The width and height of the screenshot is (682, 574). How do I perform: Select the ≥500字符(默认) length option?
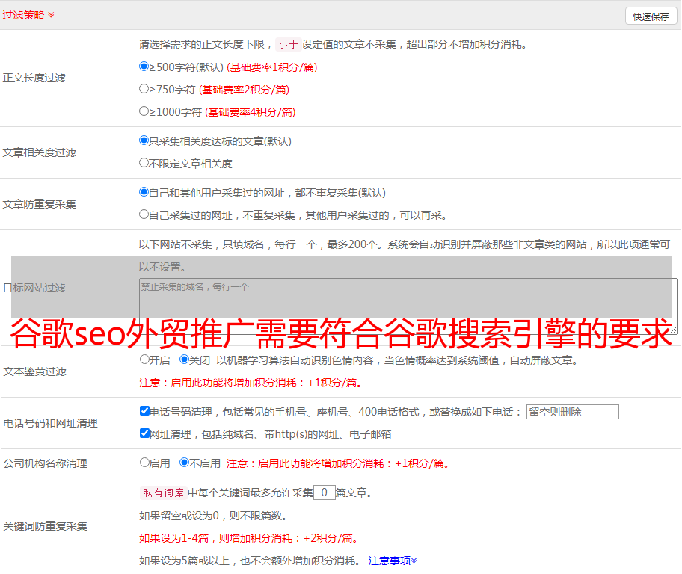(144, 67)
